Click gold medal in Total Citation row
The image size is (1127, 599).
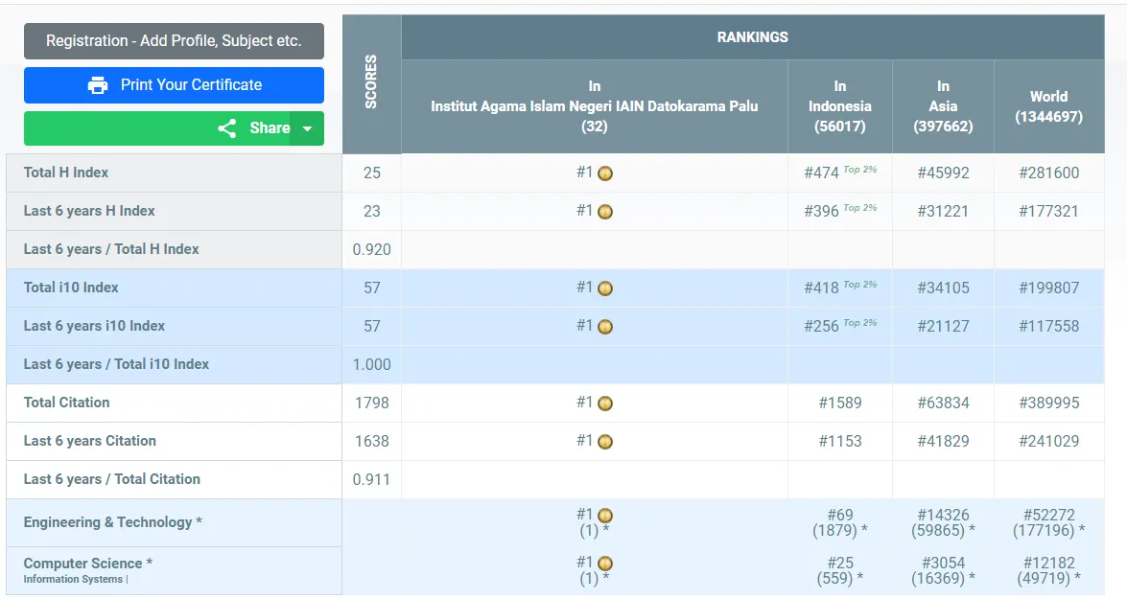(x=605, y=403)
